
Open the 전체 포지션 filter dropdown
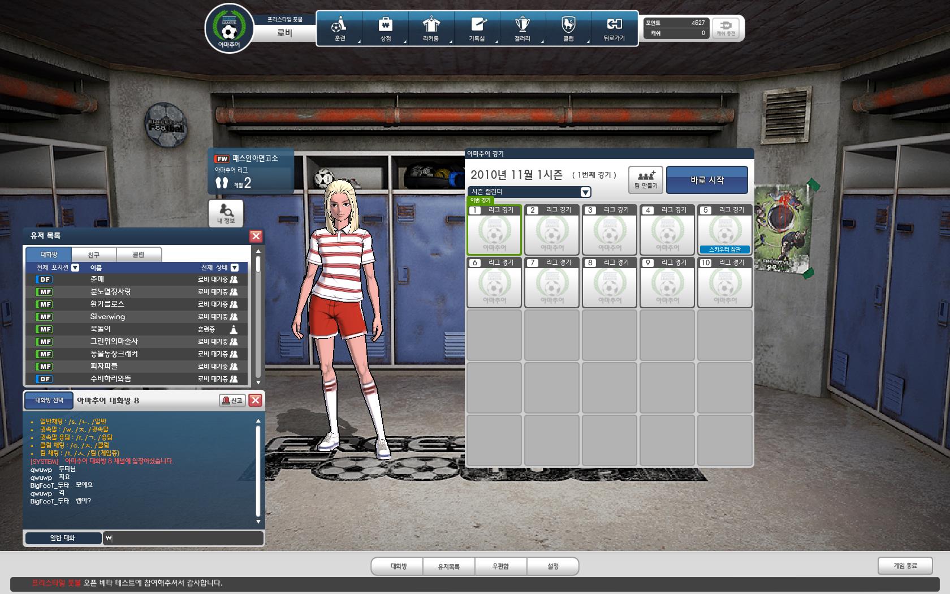[x=75, y=268]
